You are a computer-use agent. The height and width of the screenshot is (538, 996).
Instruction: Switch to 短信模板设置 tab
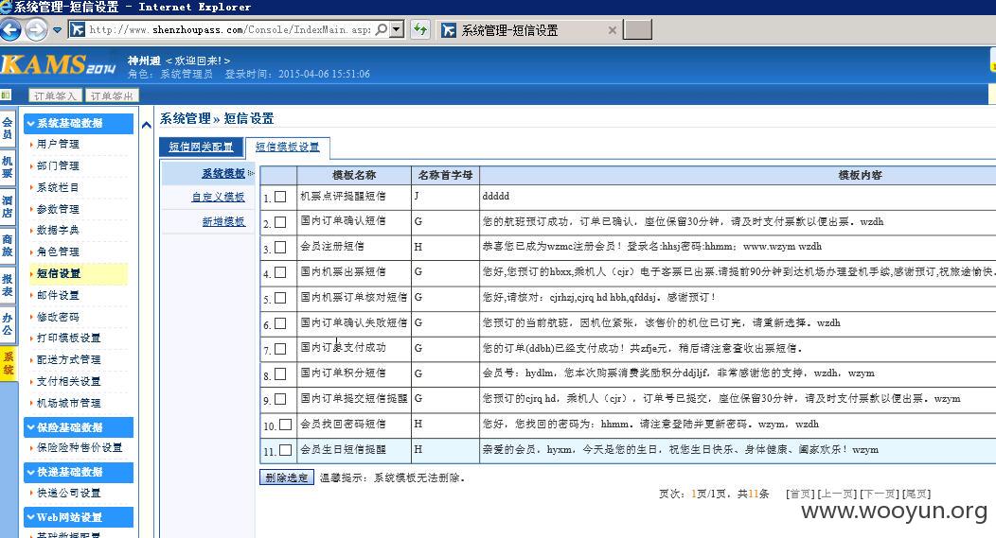tap(287, 148)
